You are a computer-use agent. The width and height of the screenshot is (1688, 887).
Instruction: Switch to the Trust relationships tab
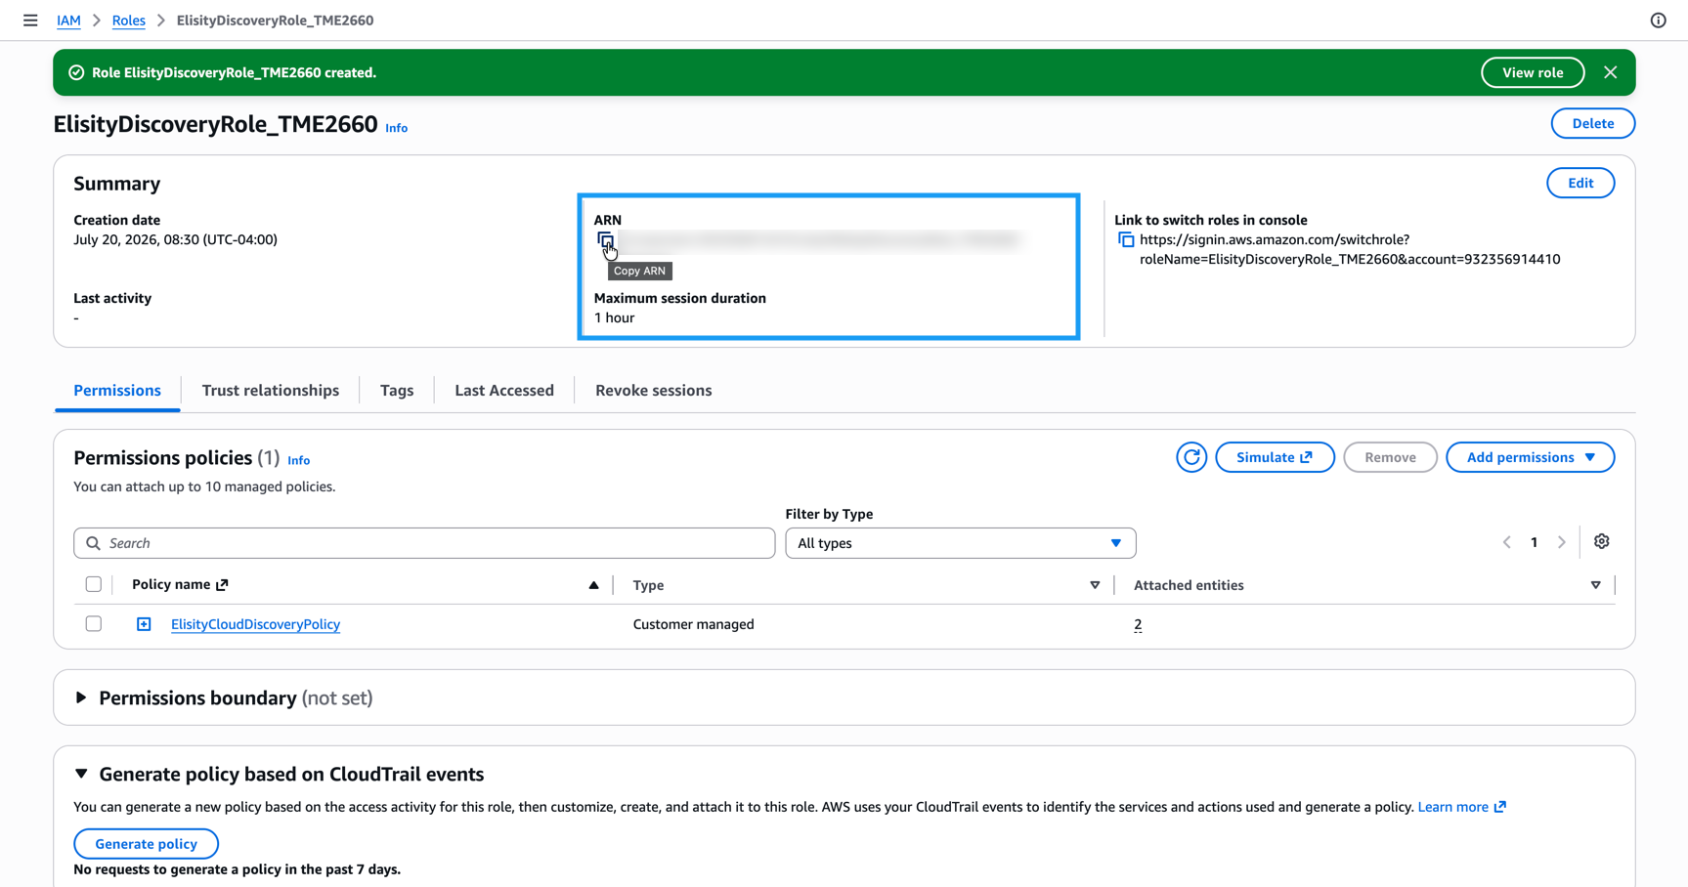coord(271,390)
